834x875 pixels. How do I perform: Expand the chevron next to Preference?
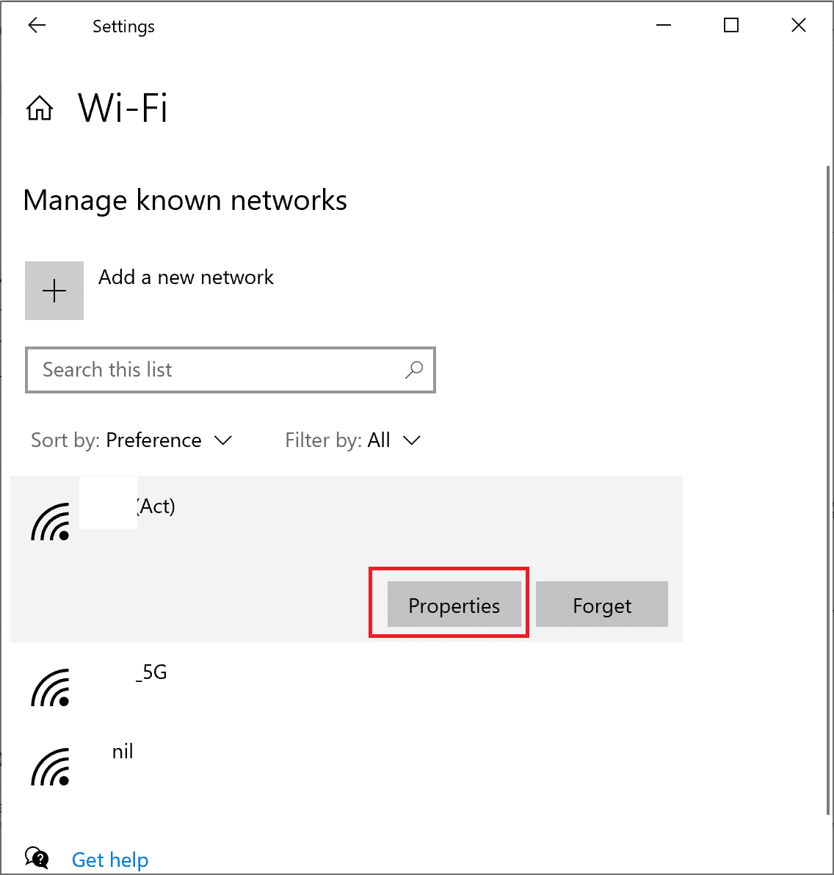point(223,440)
